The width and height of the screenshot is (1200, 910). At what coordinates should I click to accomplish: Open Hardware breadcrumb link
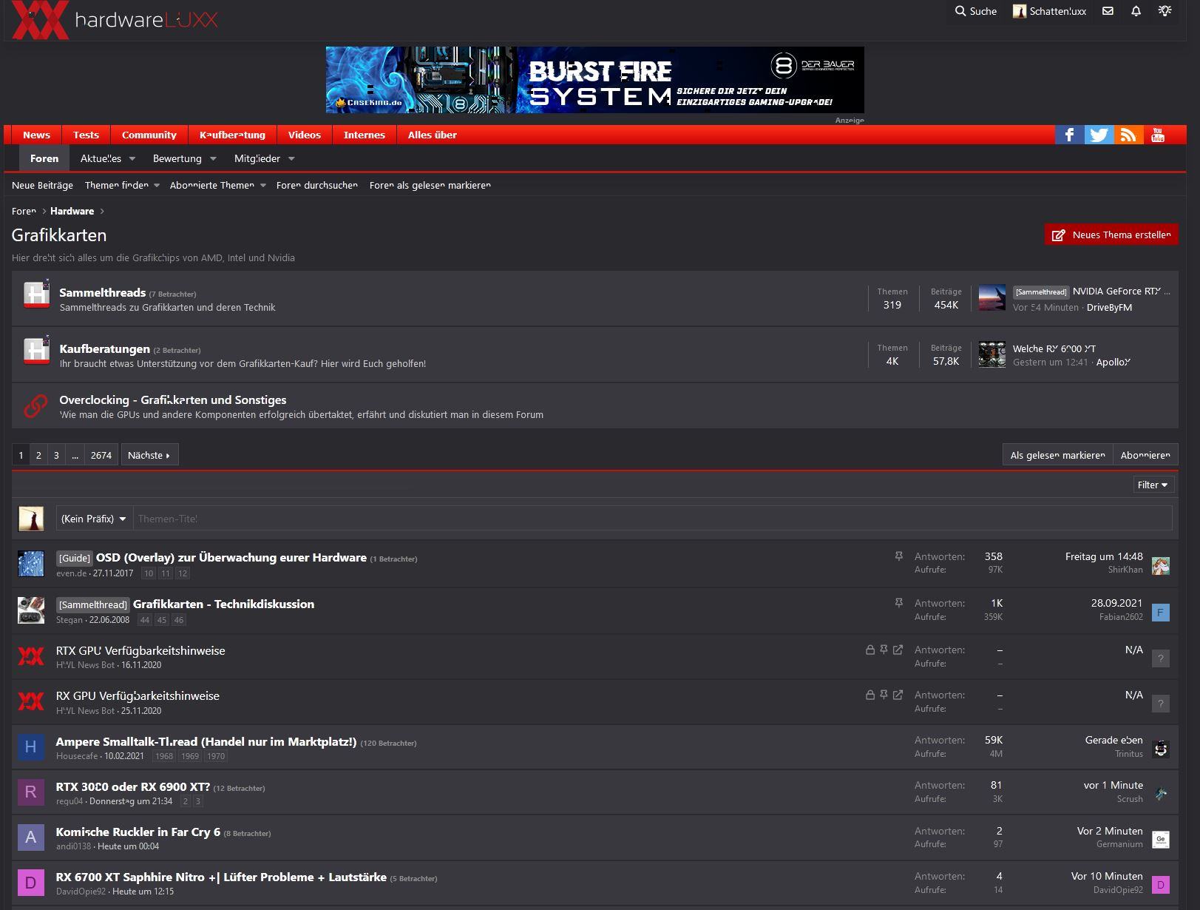point(72,211)
